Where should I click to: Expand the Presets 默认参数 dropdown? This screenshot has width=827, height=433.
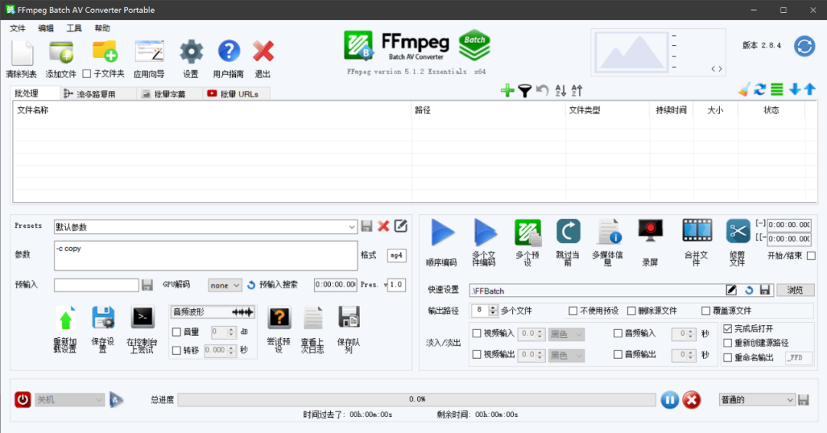pyautogui.click(x=351, y=226)
